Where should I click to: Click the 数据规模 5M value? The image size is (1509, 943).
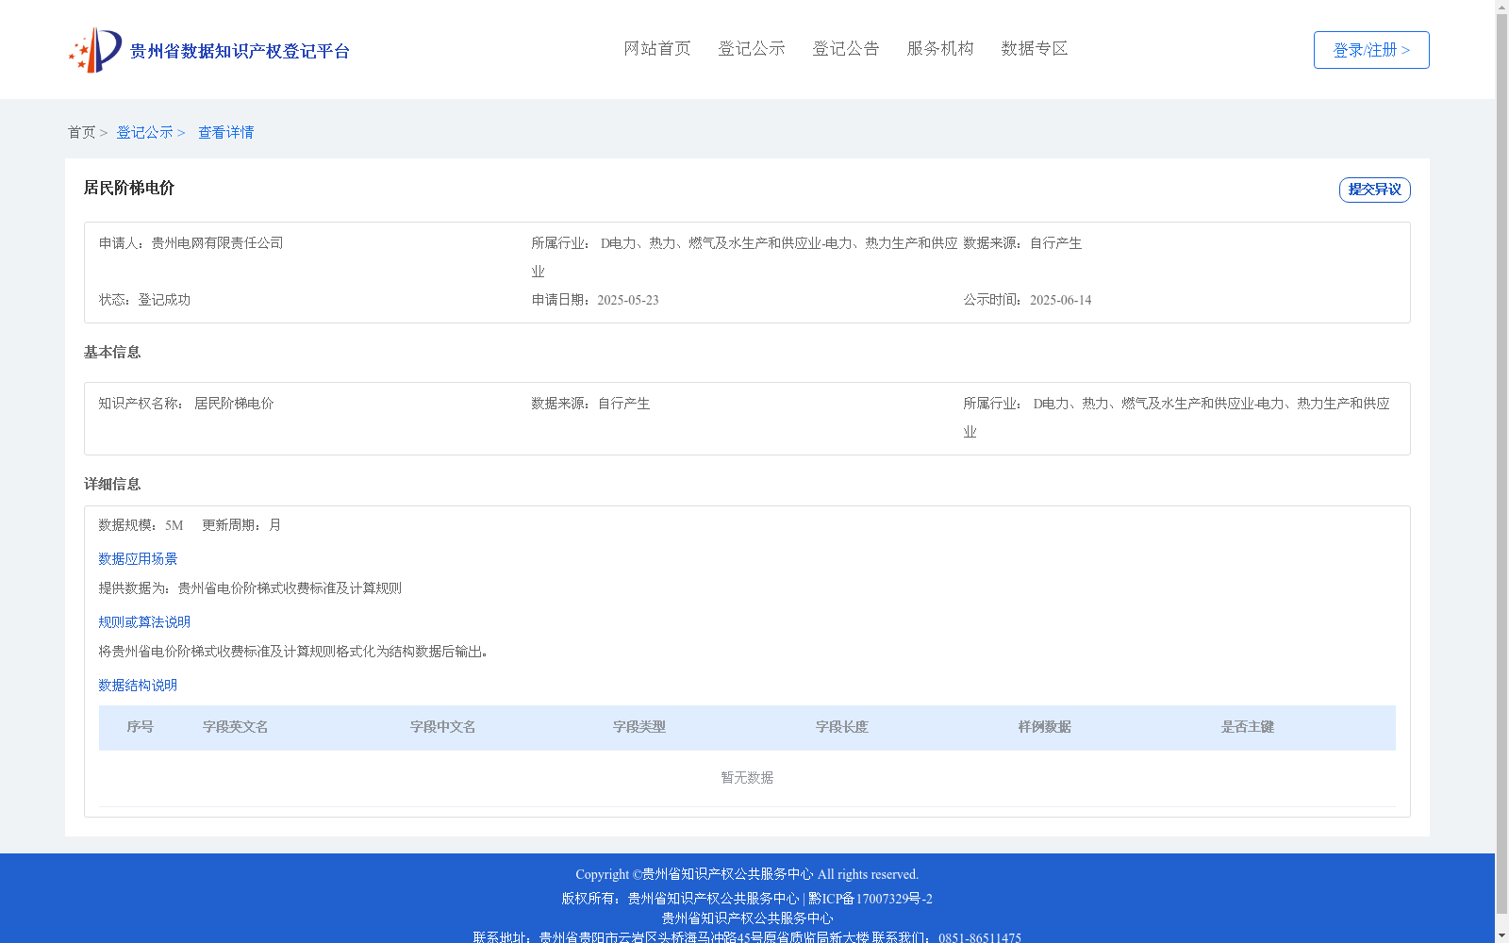click(174, 525)
